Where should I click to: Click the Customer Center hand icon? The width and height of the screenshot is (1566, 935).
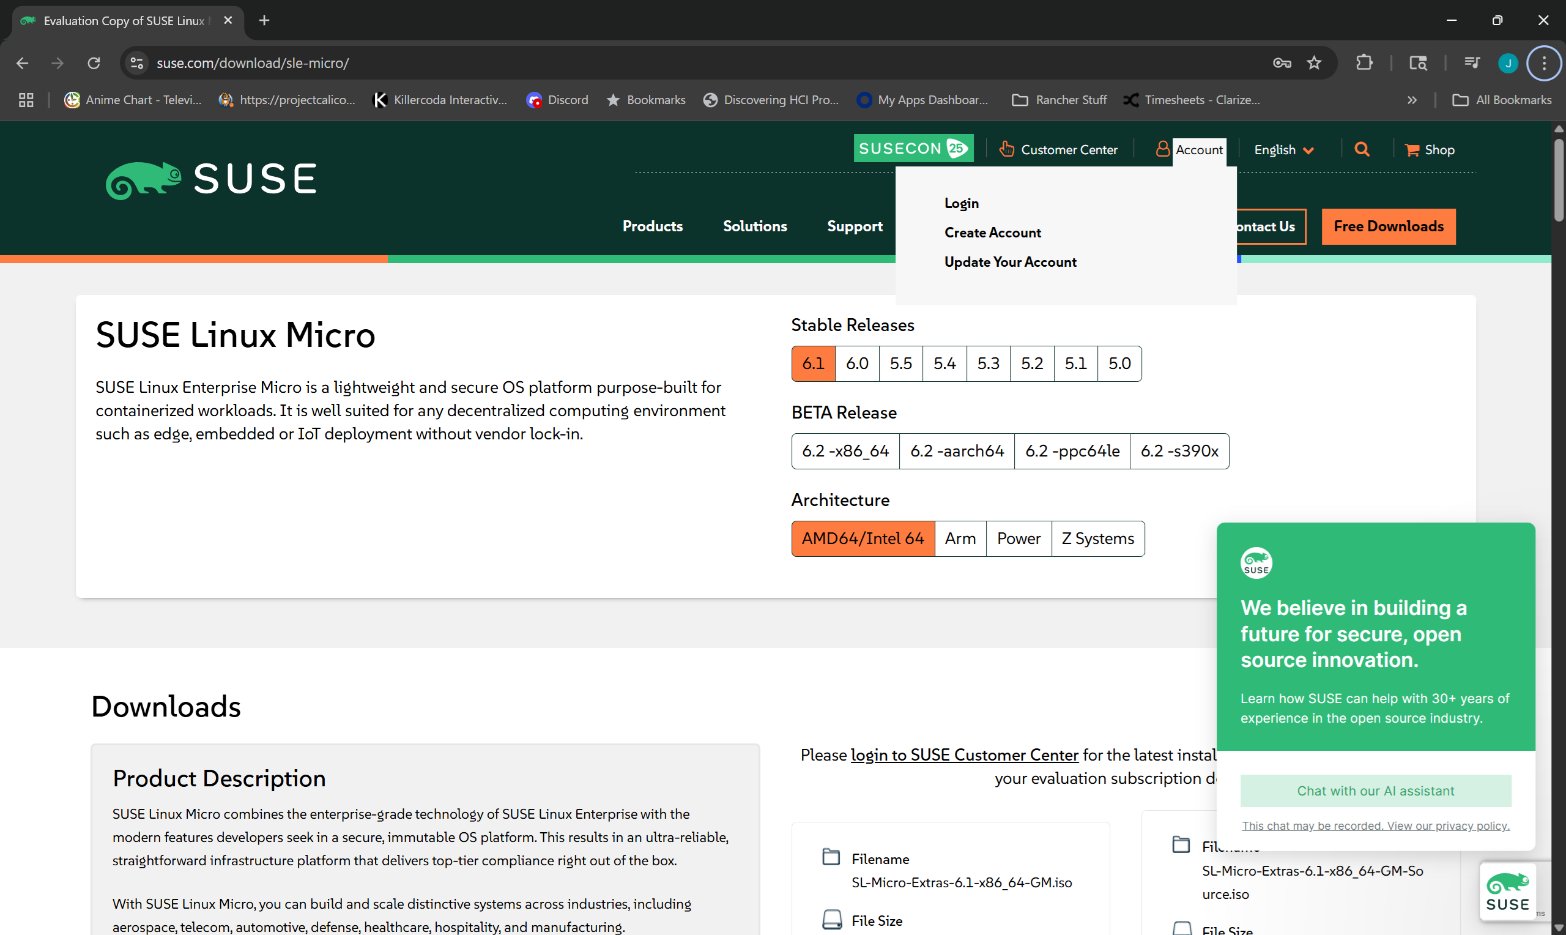(x=1006, y=149)
